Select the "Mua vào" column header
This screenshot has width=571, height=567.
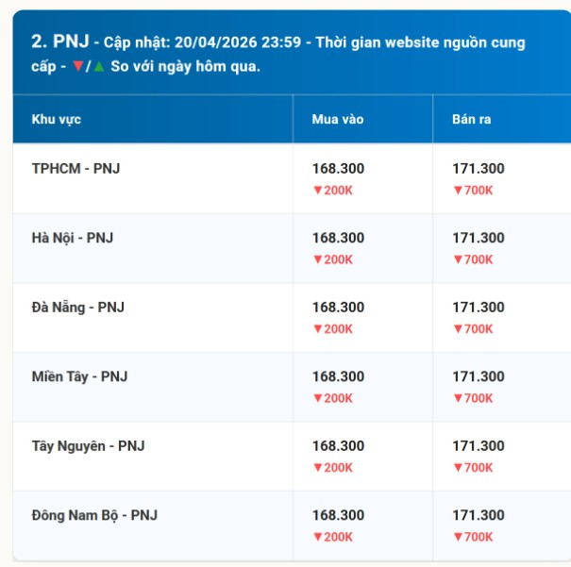pos(337,120)
